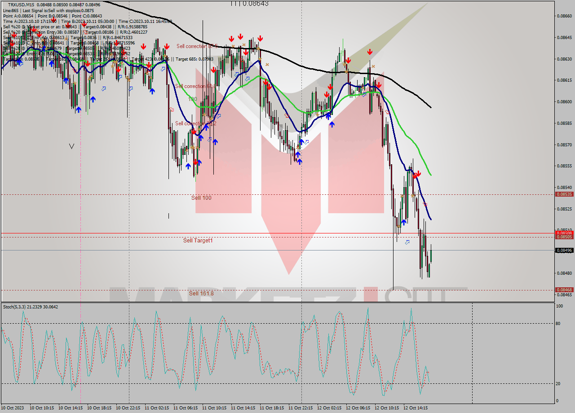Screen dimensions: 575x413
Task: Click 0.08660 on the price axis
Action: [564, 16]
